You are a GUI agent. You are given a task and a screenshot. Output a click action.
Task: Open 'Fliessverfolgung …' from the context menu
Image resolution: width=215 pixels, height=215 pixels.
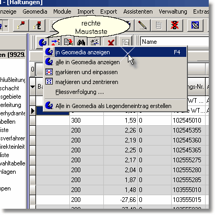pyautogui.click(x=115, y=92)
